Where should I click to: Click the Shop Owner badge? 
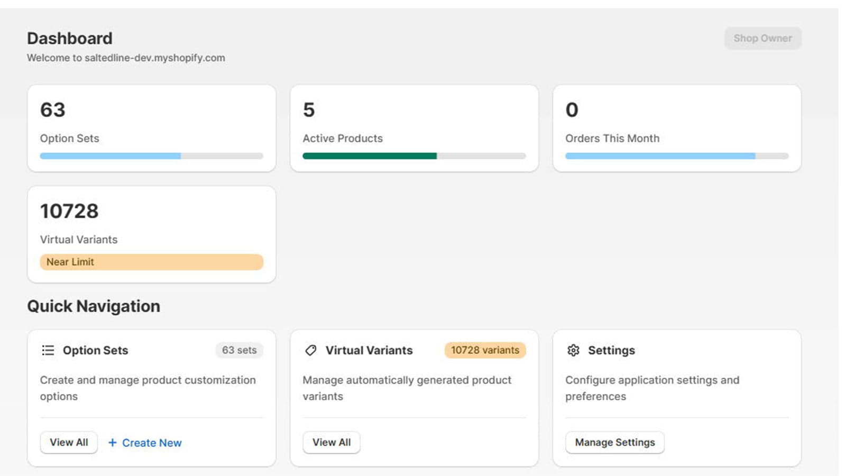pyautogui.click(x=762, y=38)
